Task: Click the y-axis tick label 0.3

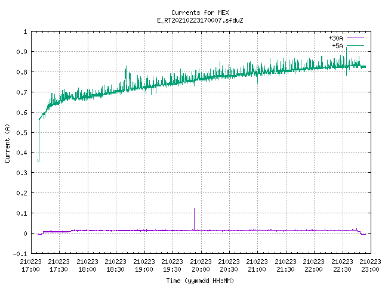Action: click(21, 173)
